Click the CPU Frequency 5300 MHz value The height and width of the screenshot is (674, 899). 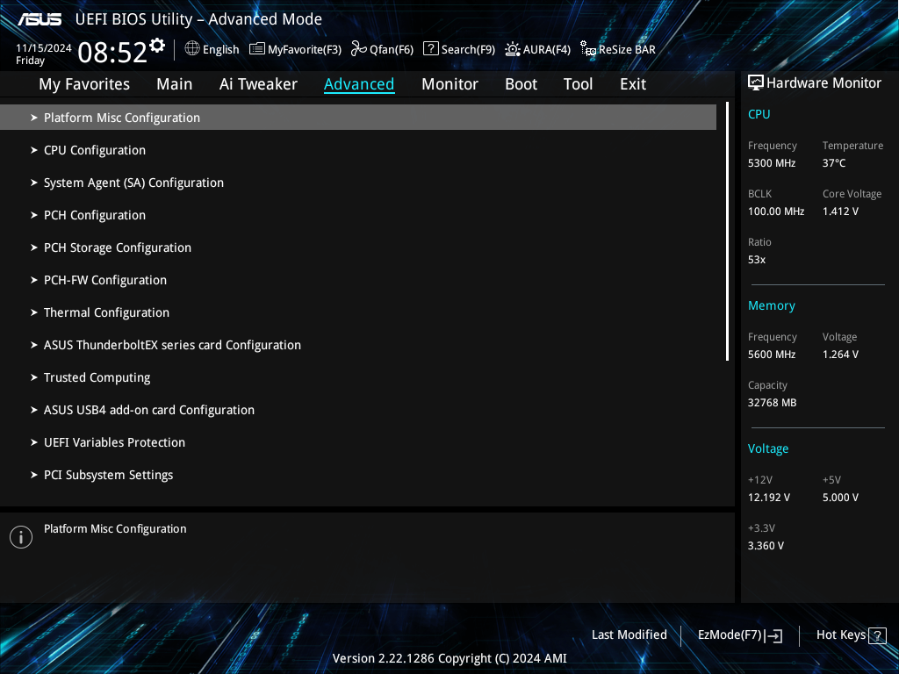tap(772, 163)
